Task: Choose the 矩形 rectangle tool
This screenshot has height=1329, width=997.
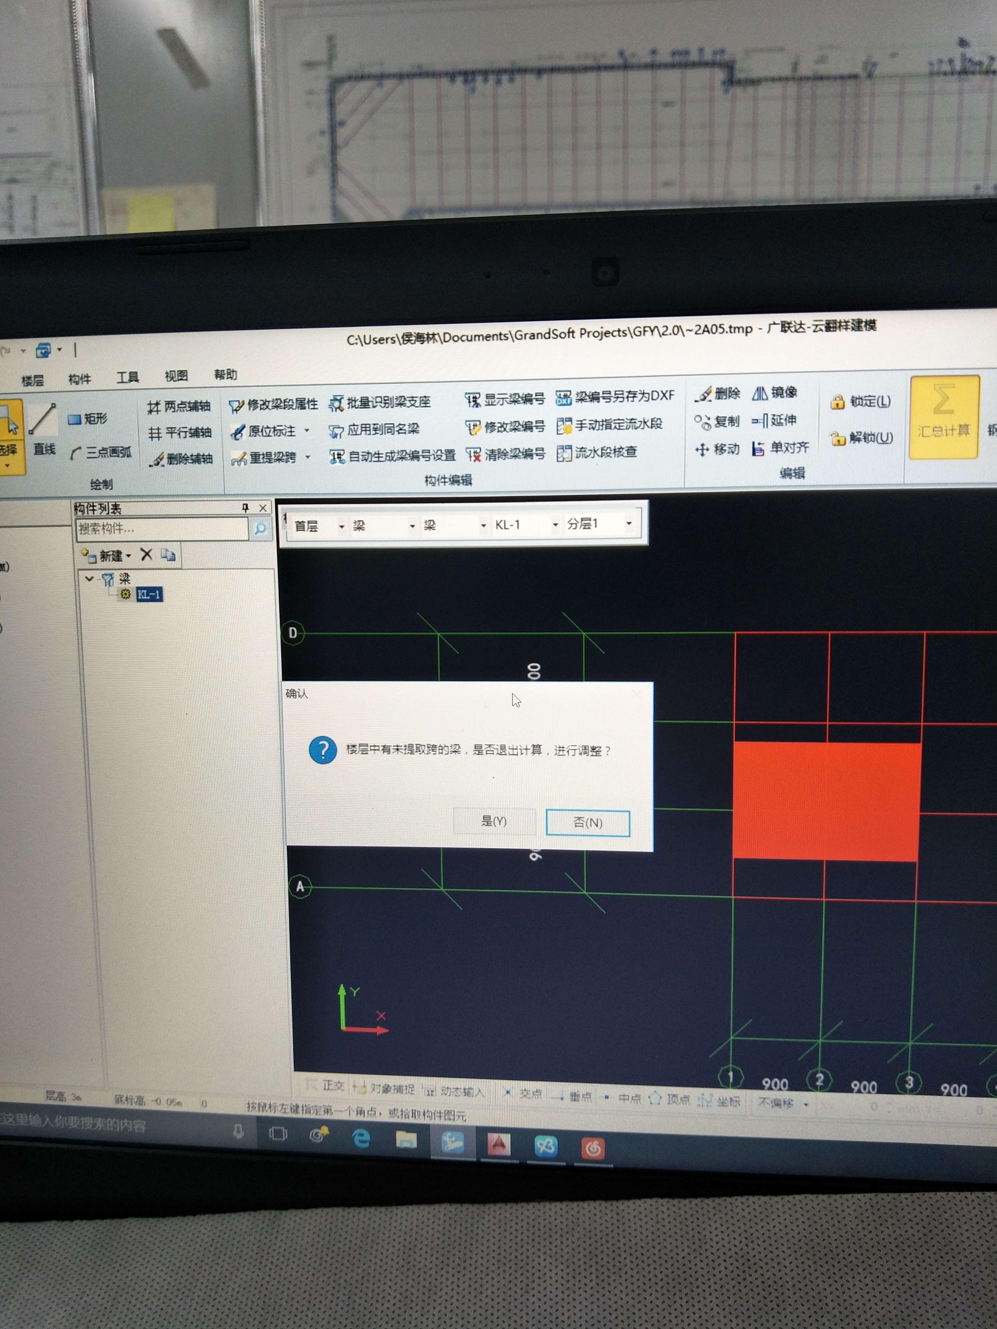Action: click(88, 419)
